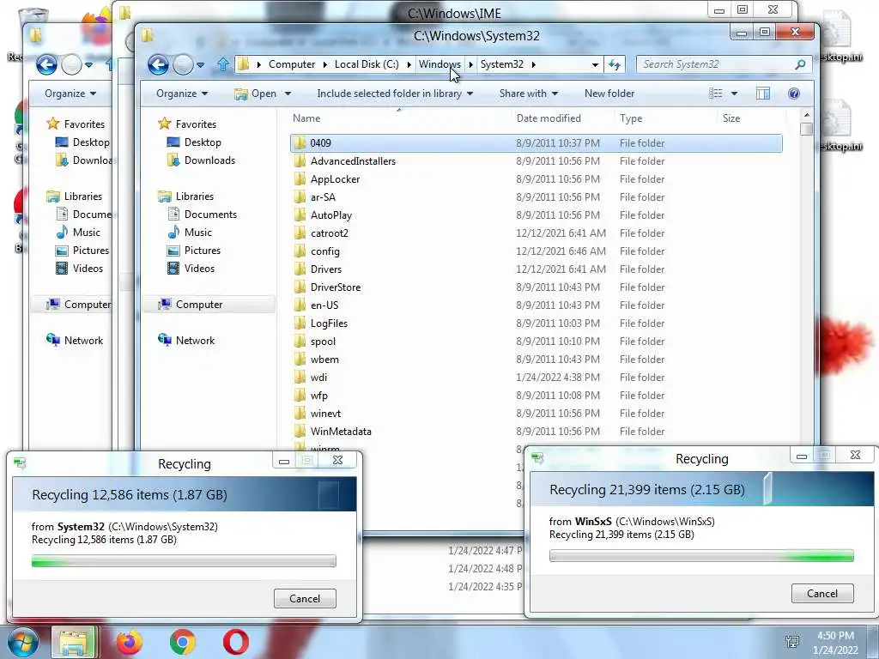Image resolution: width=879 pixels, height=659 pixels.
Task: Select the AppLocker folder icon
Action: (300, 179)
